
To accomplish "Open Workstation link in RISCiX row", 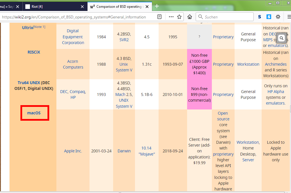I will click(x=248, y=64).
